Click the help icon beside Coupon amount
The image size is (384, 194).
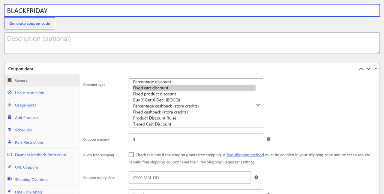coord(268,139)
